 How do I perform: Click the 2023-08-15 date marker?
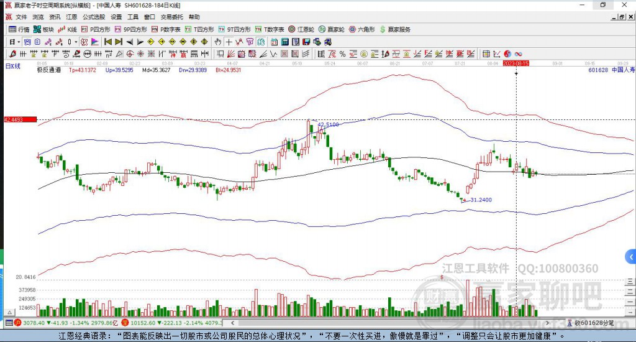coord(516,63)
